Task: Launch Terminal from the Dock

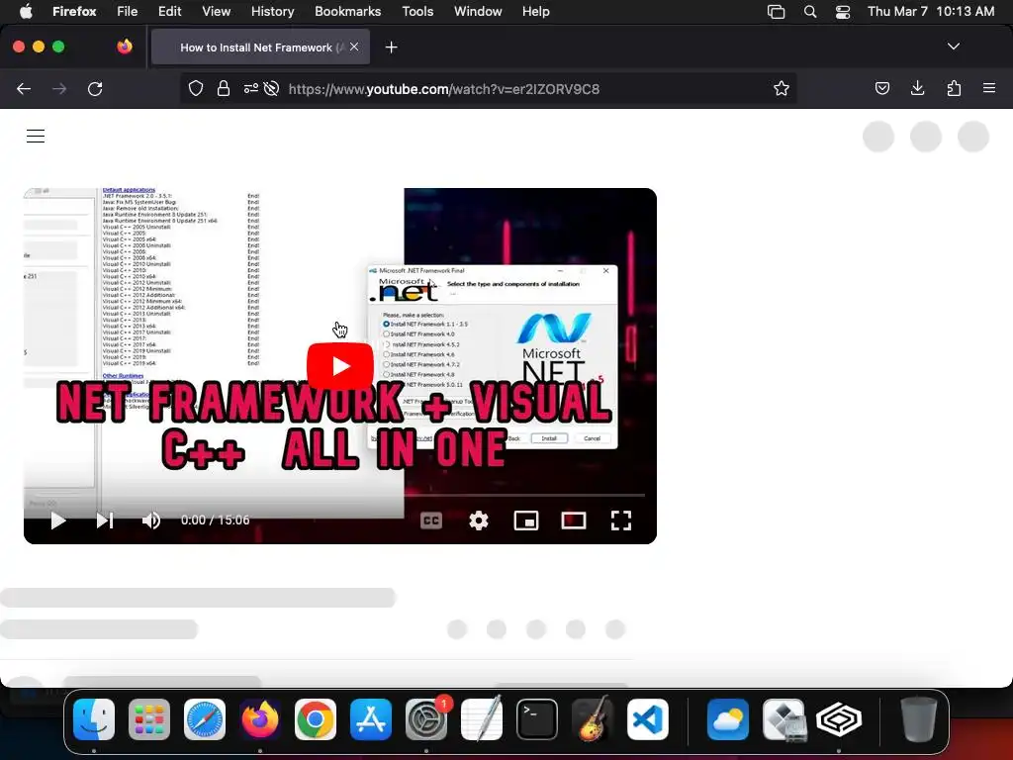Action: point(537,719)
